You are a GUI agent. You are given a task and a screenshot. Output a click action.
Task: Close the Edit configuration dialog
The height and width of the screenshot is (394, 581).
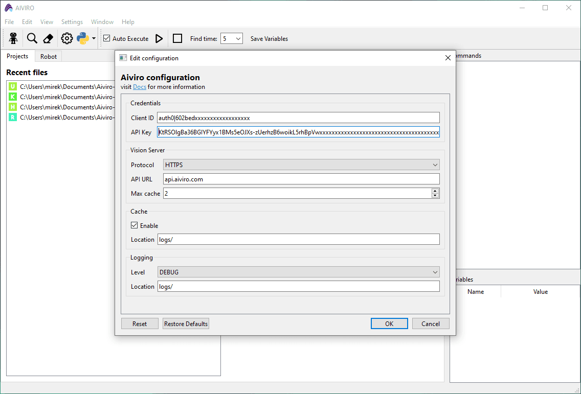point(448,58)
